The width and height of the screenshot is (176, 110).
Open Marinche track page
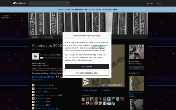coord(41,105)
